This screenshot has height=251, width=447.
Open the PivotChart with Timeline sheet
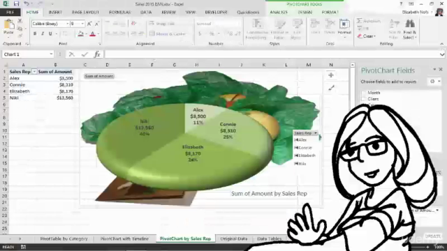tap(124, 238)
